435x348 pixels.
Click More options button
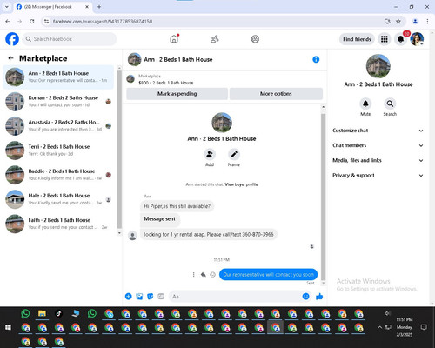pos(276,94)
